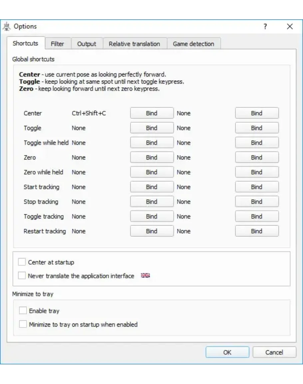Confirm the settings with the OK button
Screen dimensions: 303x384
click(227, 352)
